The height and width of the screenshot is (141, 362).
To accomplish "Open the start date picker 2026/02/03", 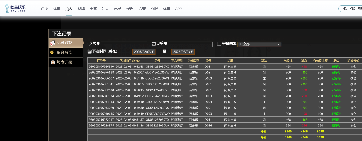I will 144,52.
